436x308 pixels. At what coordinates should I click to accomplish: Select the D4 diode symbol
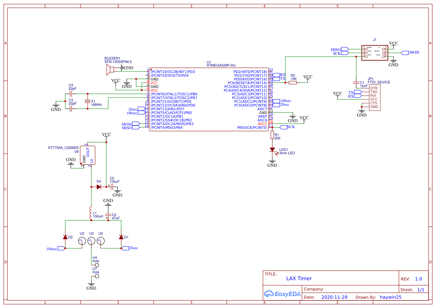point(98,186)
